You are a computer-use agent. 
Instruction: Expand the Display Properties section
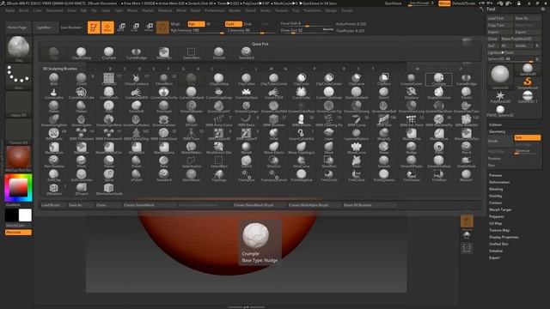click(x=504, y=237)
